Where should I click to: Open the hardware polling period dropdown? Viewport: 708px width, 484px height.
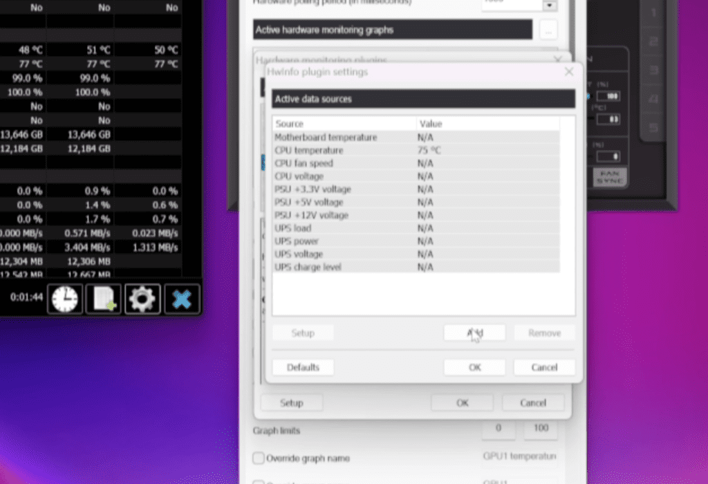click(550, 6)
